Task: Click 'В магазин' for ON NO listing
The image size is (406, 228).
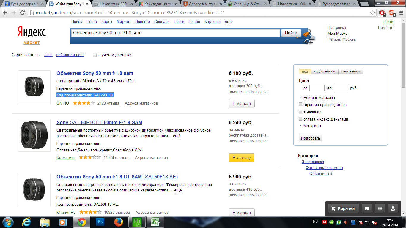Action: click(242, 104)
